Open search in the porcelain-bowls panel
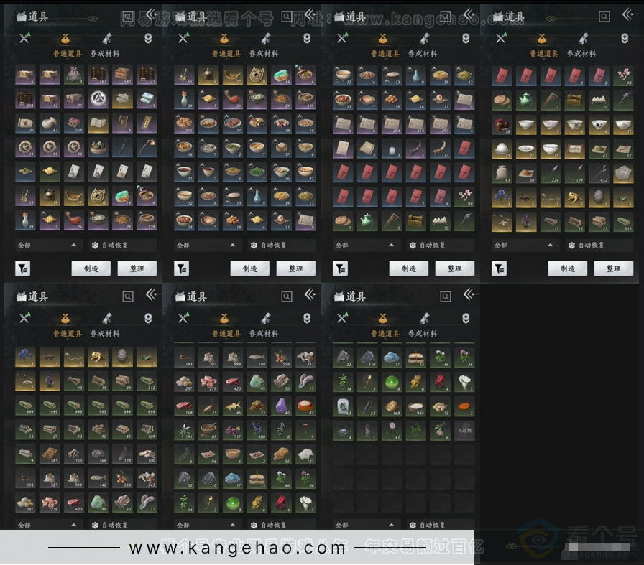Image resolution: width=644 pixels, height=565 pixels. [x=604, y=17]
